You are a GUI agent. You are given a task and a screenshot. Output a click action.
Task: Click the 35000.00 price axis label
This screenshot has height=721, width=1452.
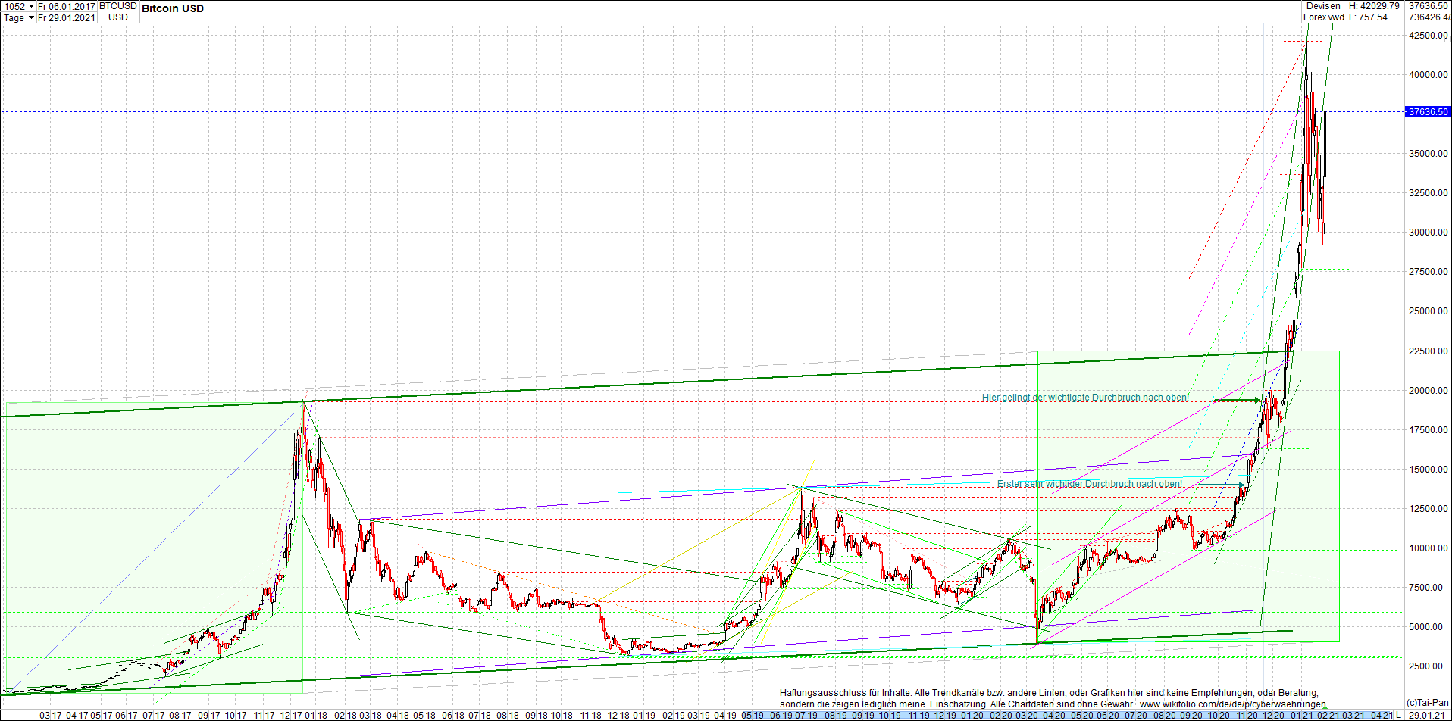[x=1429, y=154]
